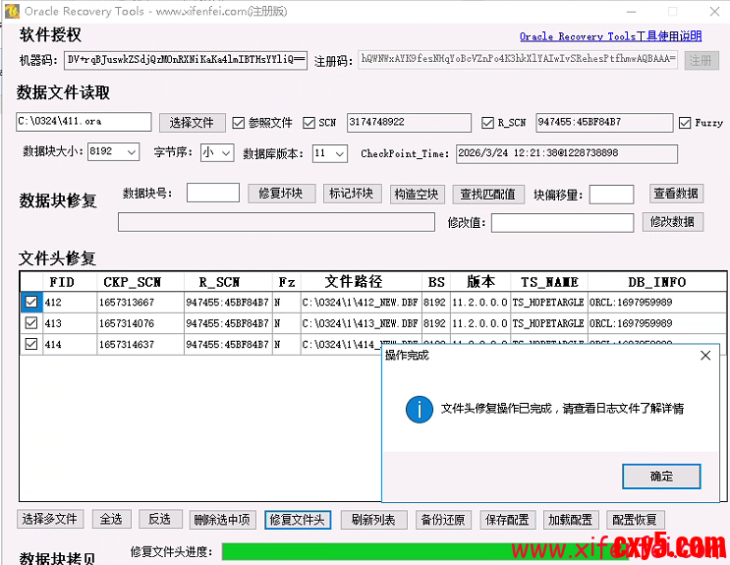Click the Oracle Recovery Tools title bar icon
The image size is (730, 565).
[12, 12]
